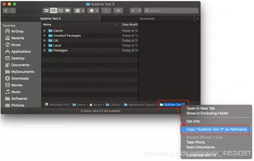This screenshot has width=254, height=161.
Task: Open Applications in the sidebar
Action: pyautogui.click(x=18, y=51)
